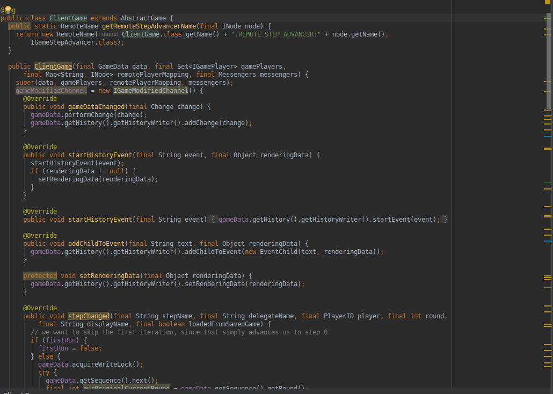Click AbstractGame in the class declaration
553x394 pixels.
[143, 18]
